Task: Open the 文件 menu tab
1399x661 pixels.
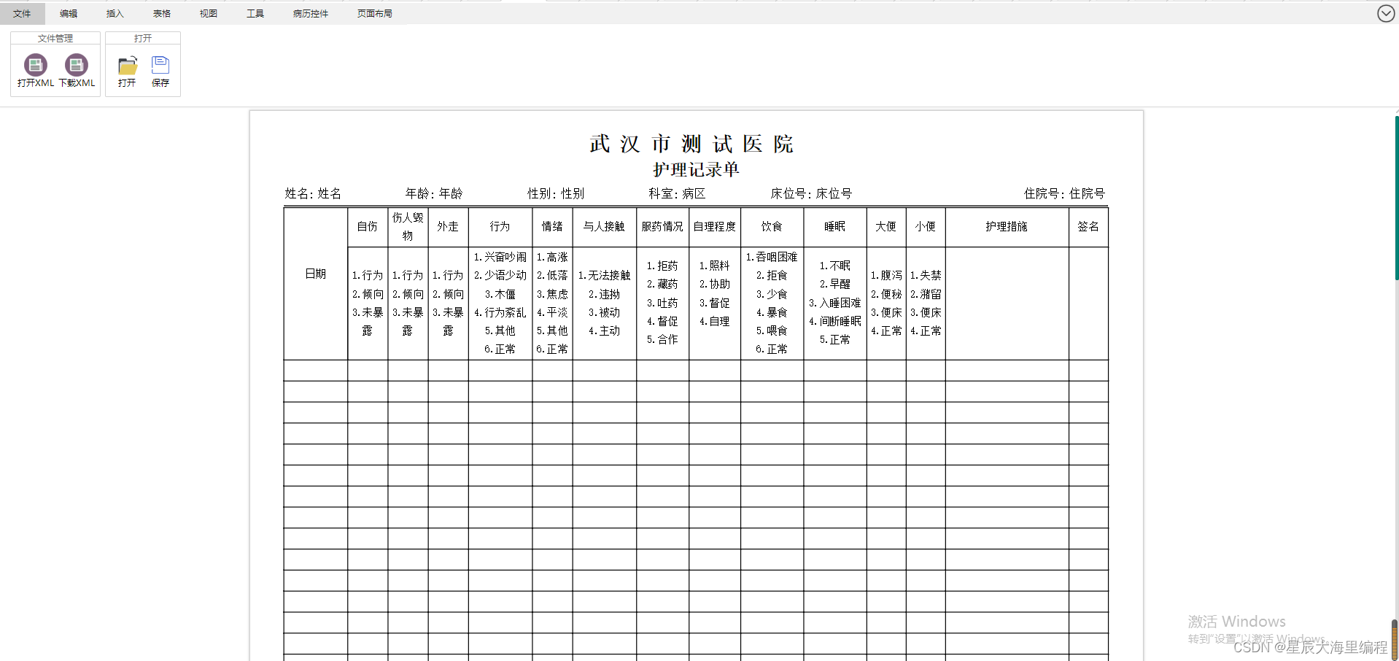Action: pos(22,13)
